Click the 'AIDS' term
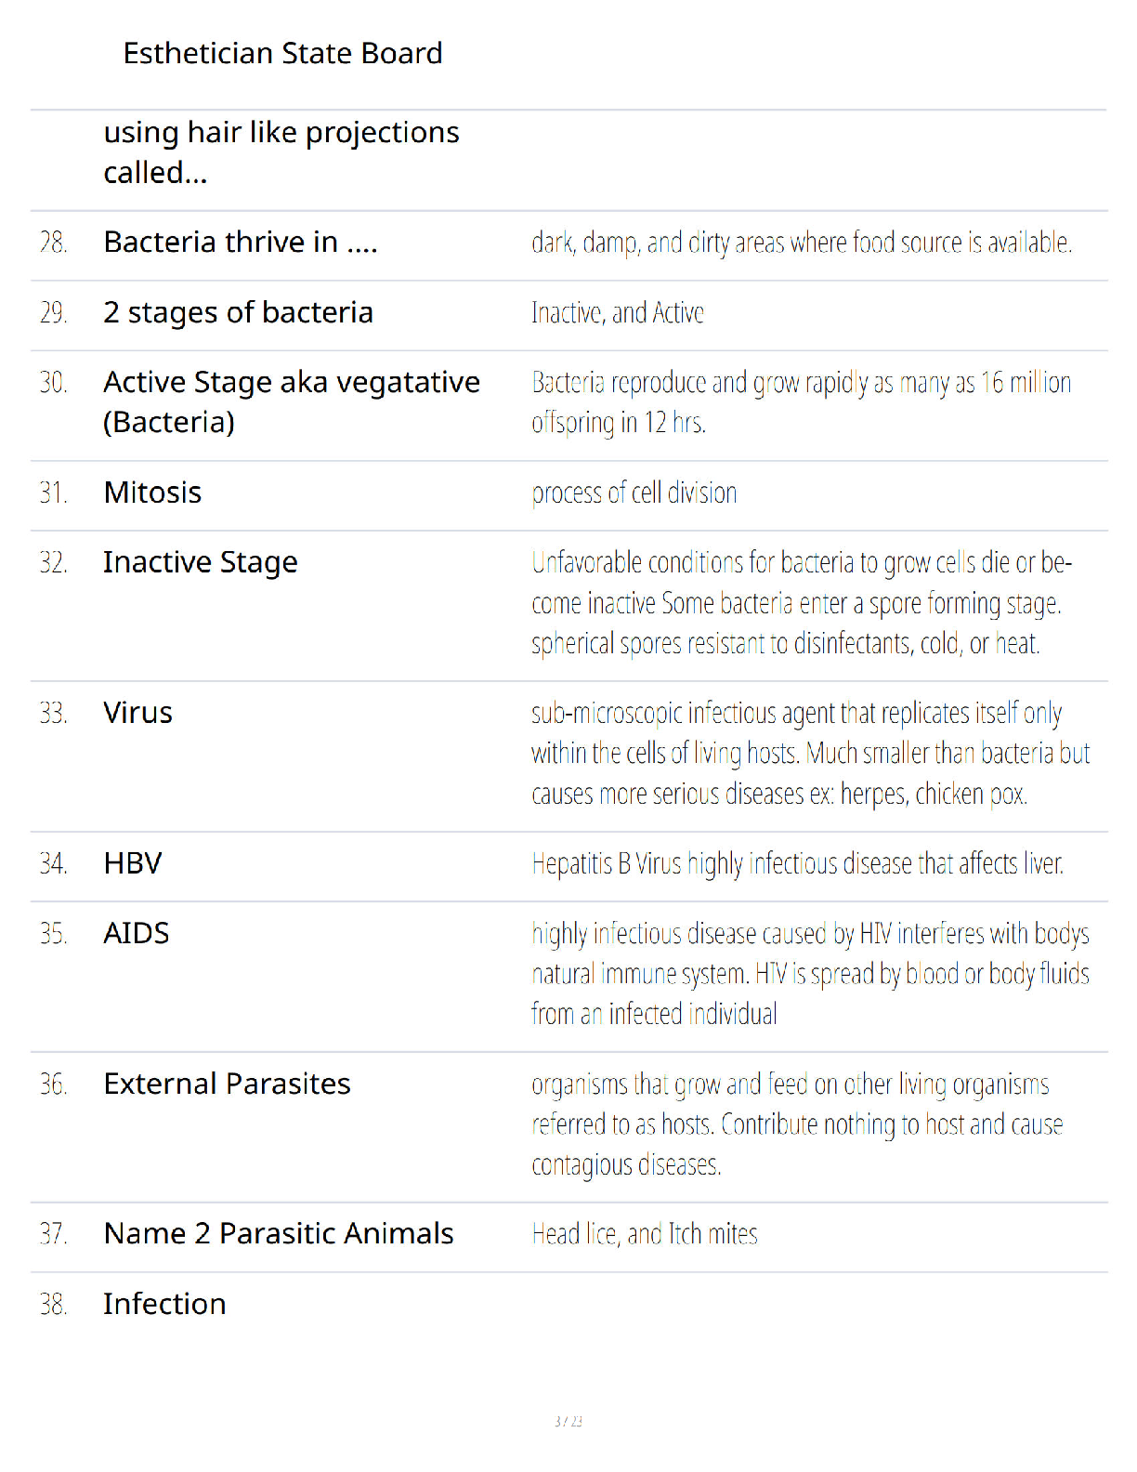Screen dimensions: 1137x1472 tap(137, 933)
